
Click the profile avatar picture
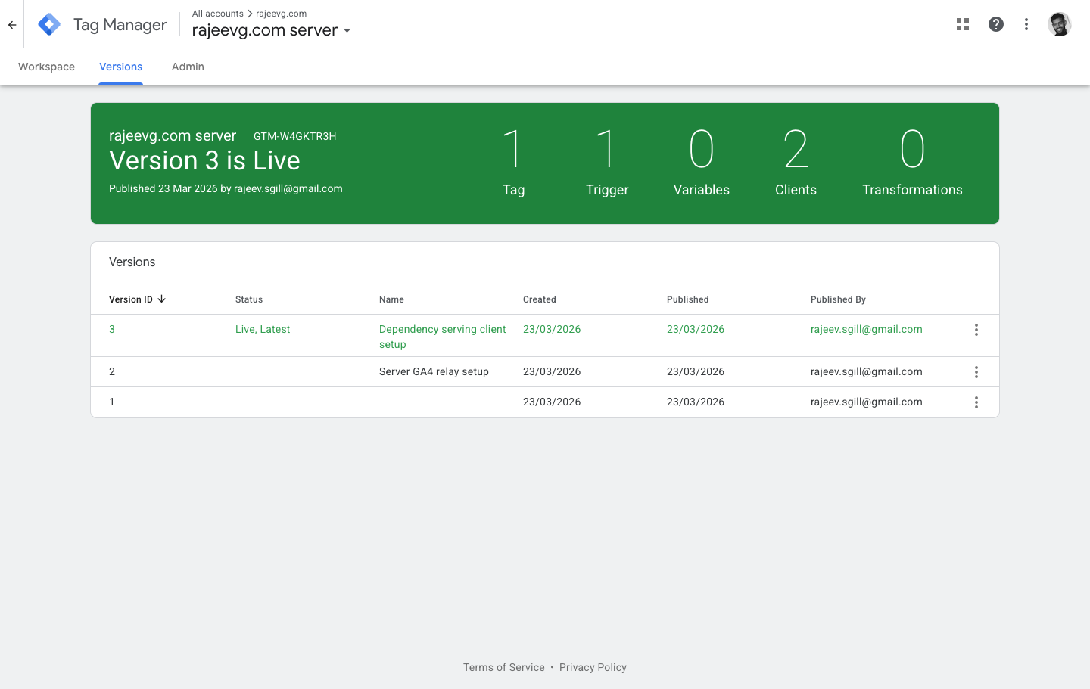pyautogui.click(x=1059, y=23)
